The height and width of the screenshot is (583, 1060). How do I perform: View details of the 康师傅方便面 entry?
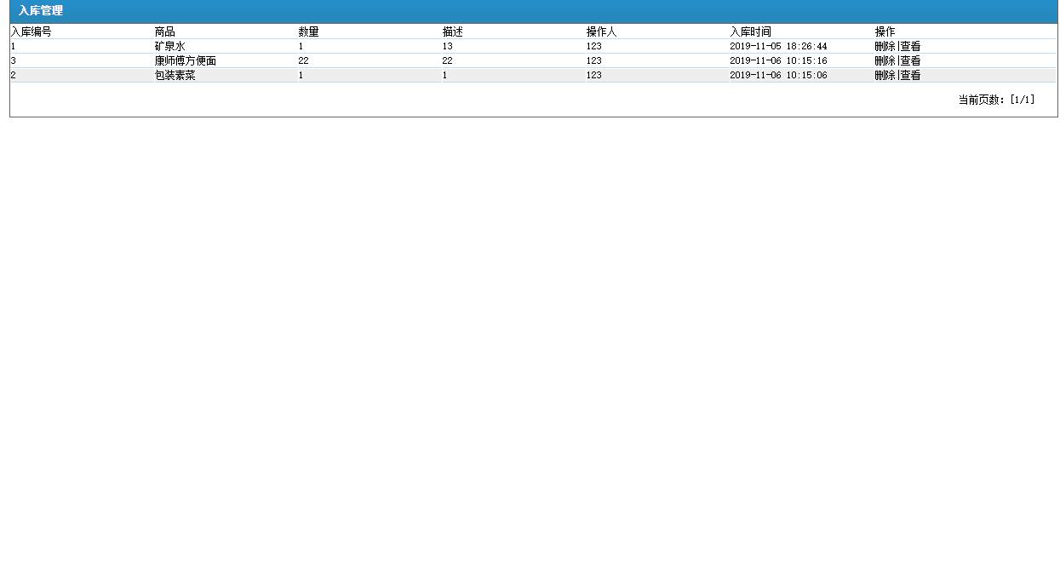click(x=909, y=60)
